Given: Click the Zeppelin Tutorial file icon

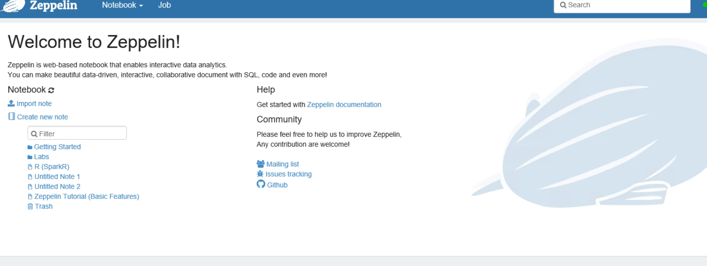Looking at the screenshot, I should coord(30,197).
